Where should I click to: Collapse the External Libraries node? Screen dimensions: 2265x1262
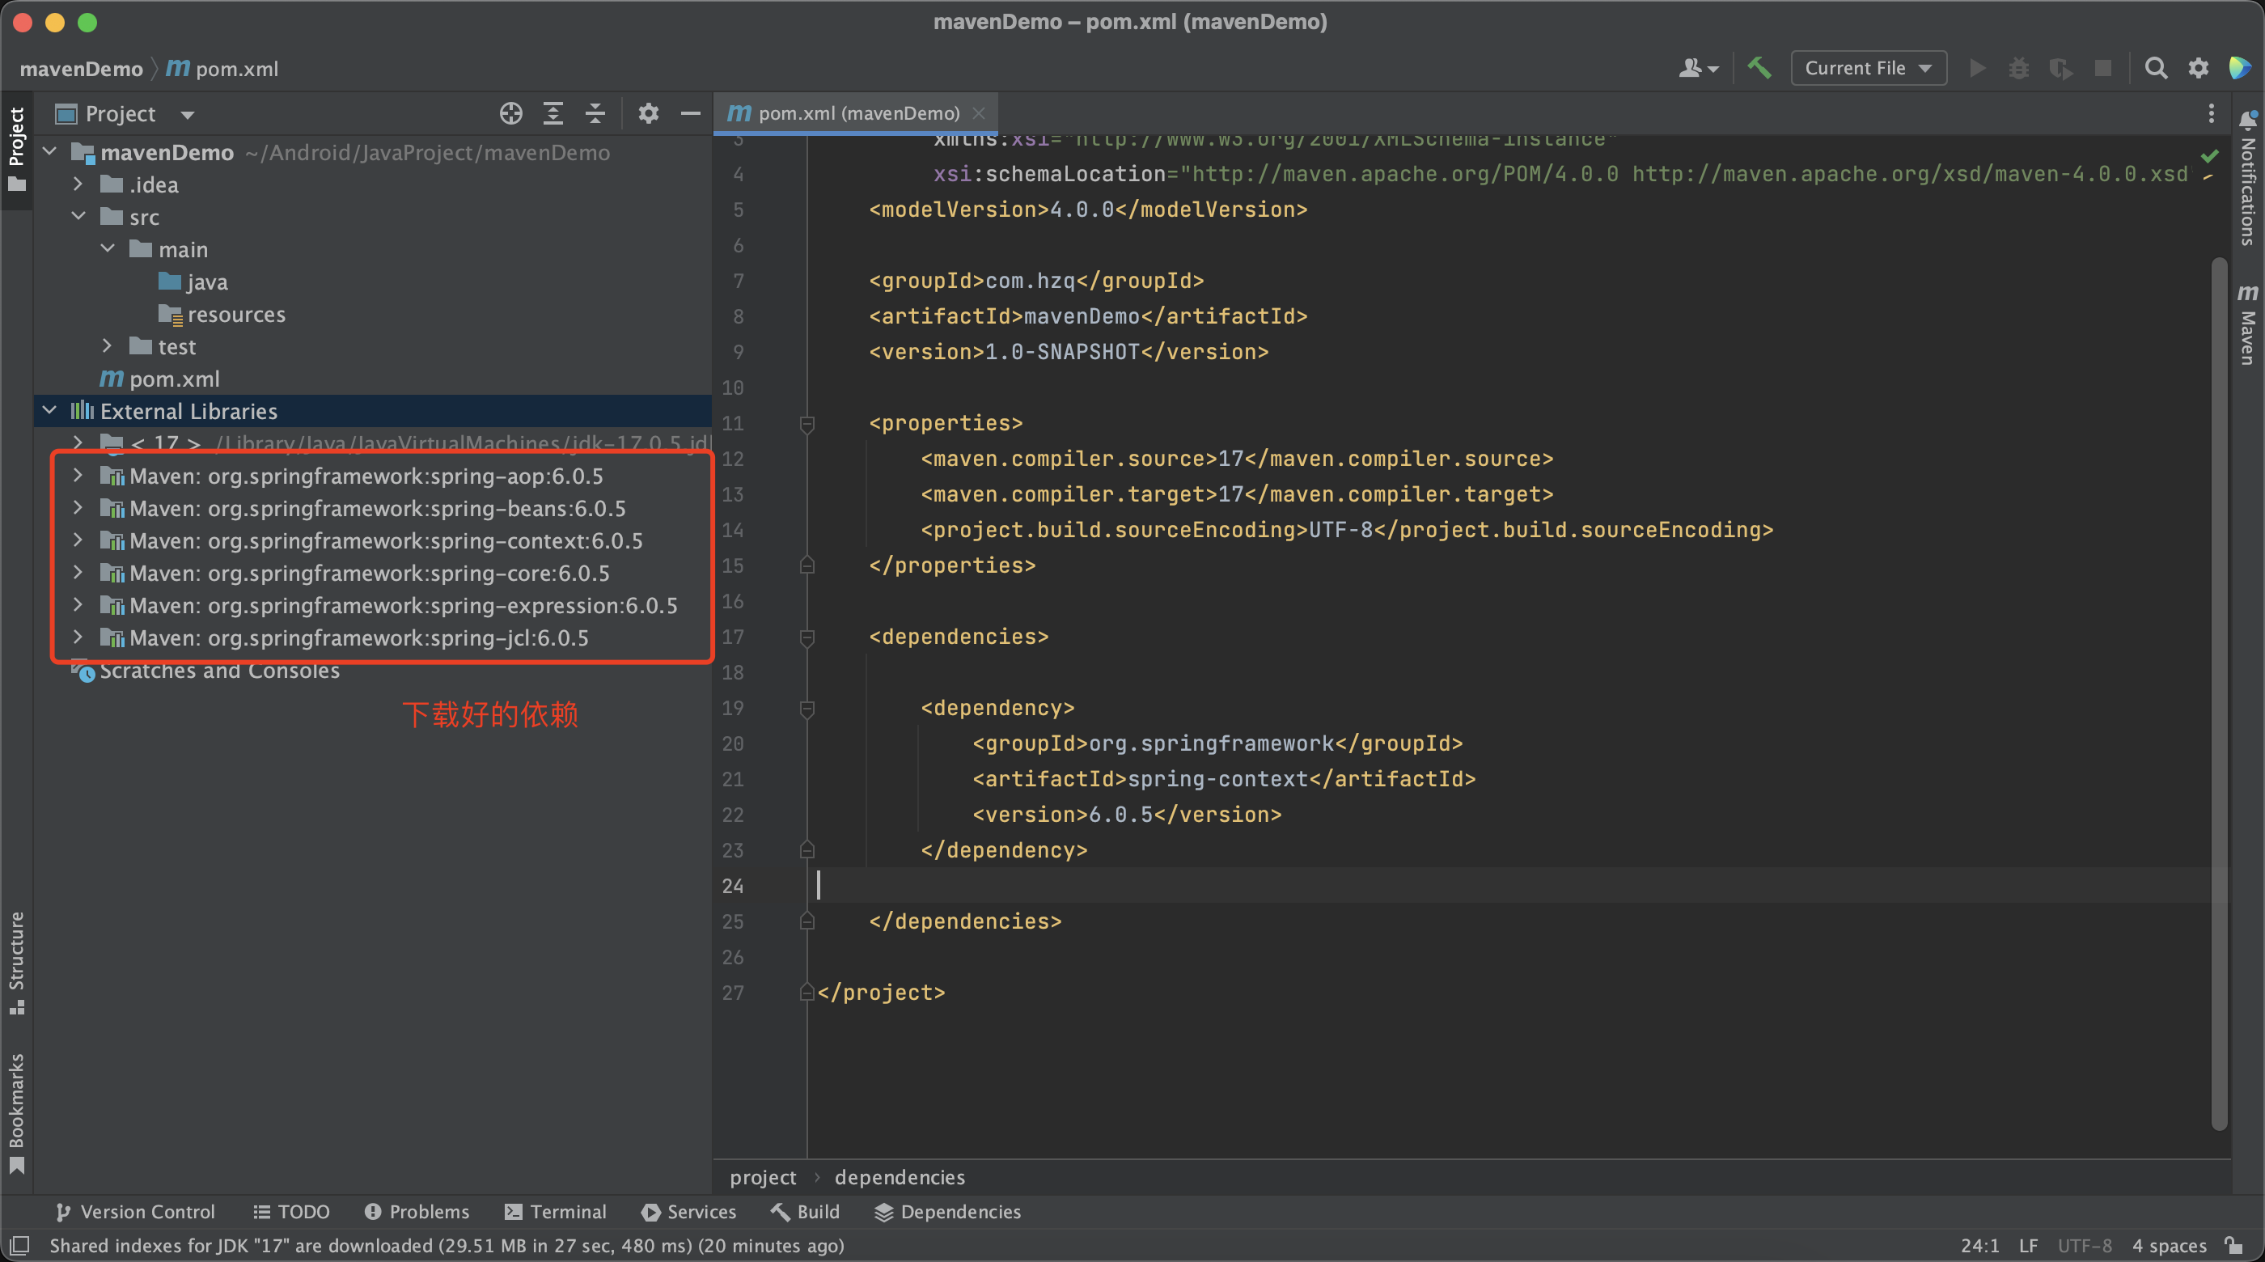click(x=50, y=411)
